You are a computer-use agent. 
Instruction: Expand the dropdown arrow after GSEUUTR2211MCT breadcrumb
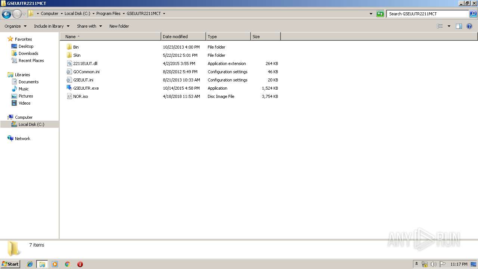click(x=164, y=13)
